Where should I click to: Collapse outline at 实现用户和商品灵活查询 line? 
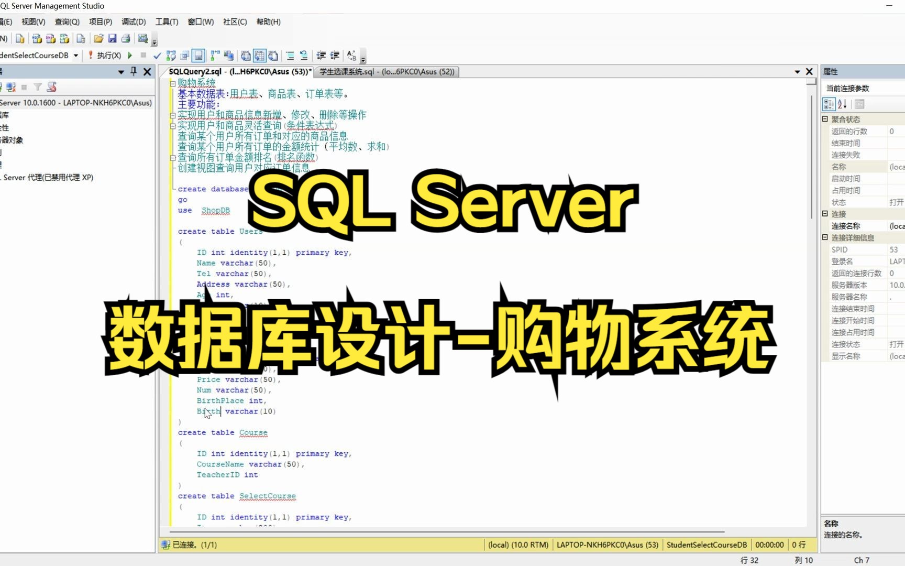pyautogui.click(x=172, y=126)
